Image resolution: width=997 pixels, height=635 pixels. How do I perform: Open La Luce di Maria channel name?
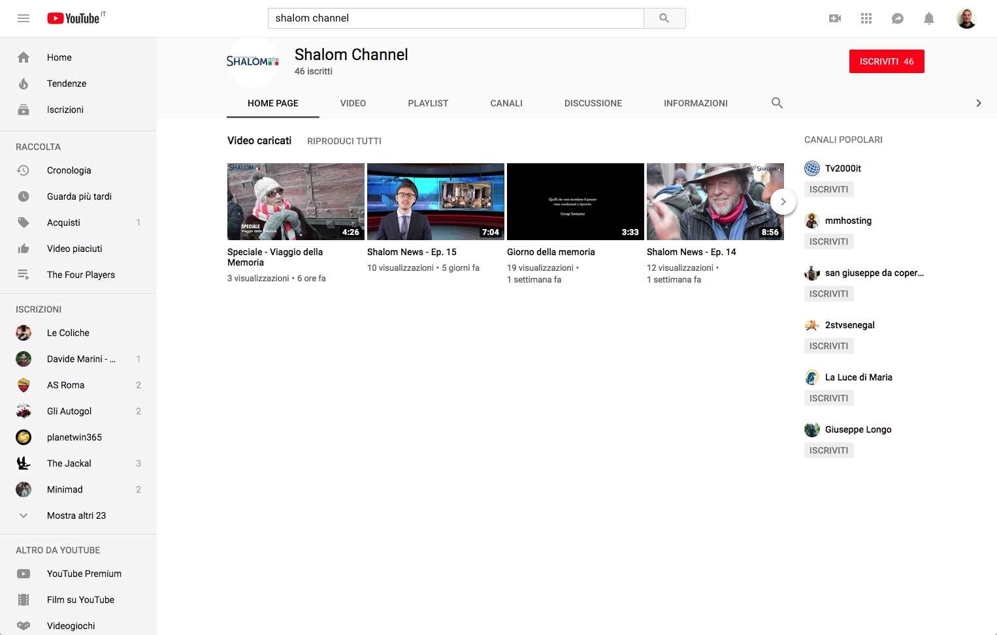pyautogui.click(x=858, y=377)
